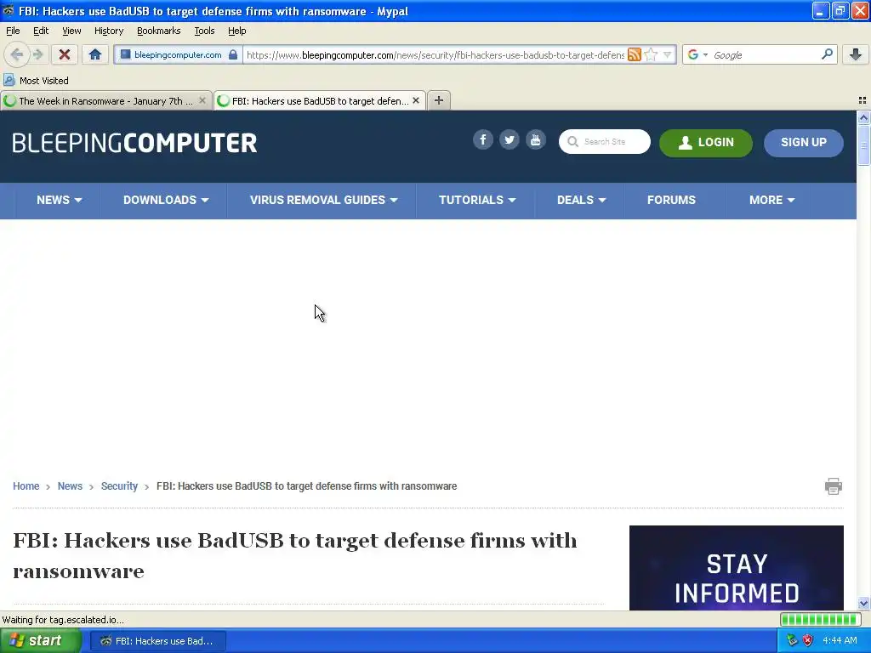The width and height of the screenshot is (871, 653).
Task: Open the Google search engine selector
Action: pos(697,54)
